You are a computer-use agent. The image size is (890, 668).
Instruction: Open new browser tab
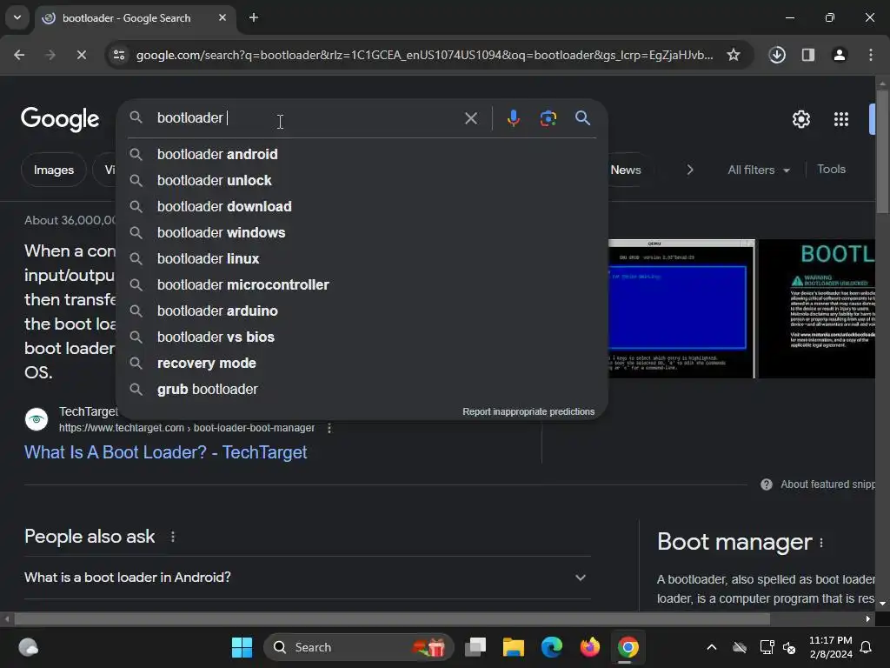[254, 17]
